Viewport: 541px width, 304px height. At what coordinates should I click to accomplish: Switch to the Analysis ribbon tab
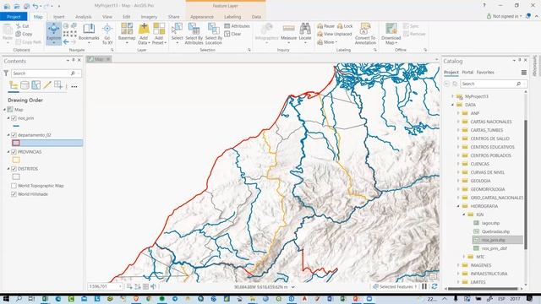(83, 17)
